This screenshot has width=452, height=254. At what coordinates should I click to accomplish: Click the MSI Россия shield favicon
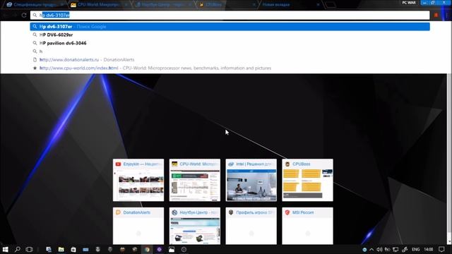287,212
